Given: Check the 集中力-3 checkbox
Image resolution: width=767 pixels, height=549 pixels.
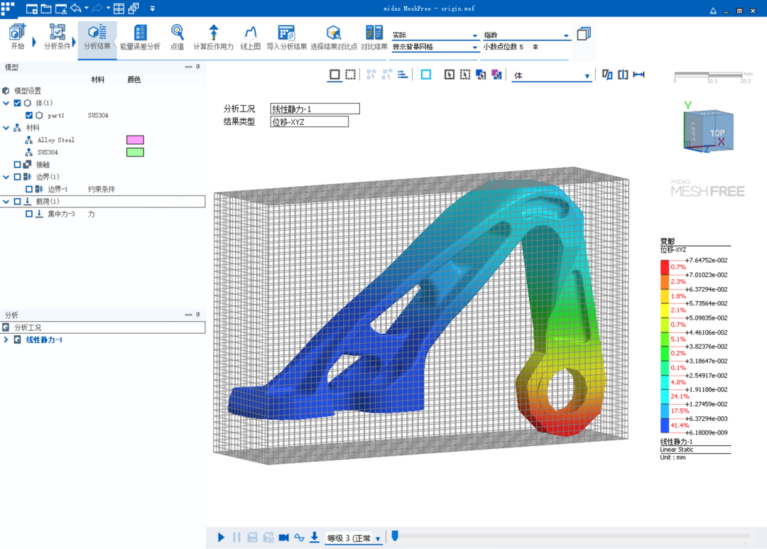Looking at the screenshot, I should pyautogui.click(x=29, y=214).
